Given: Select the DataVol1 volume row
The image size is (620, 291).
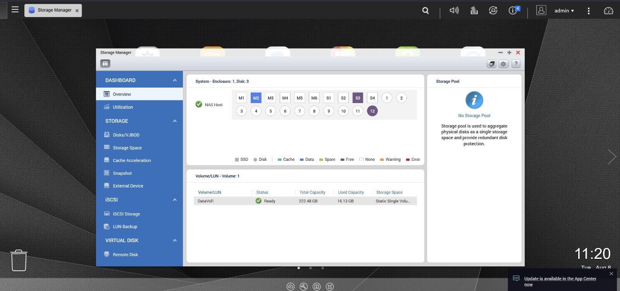Looking at the screenshot, I should [x=305, y=201].
